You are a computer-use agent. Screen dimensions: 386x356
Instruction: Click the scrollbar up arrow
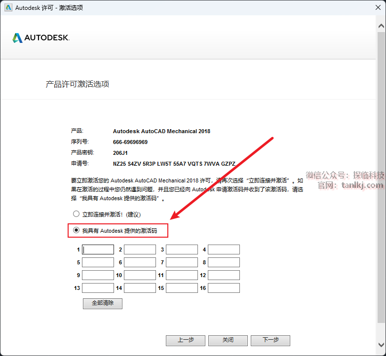(381, 26)
